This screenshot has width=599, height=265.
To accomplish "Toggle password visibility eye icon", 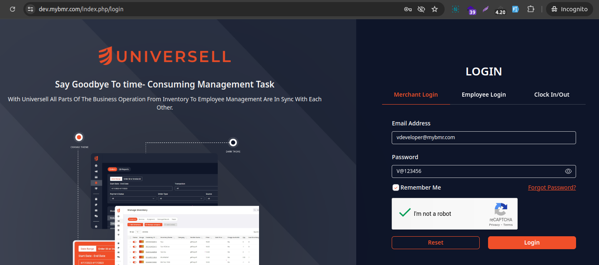I will (x=568, y=171).
